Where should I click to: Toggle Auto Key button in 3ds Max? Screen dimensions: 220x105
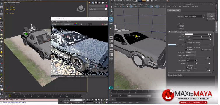point(66,100)
